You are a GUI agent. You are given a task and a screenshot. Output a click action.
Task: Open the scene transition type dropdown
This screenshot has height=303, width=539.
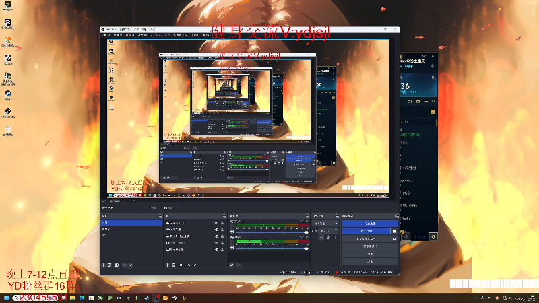click(325, 224)
